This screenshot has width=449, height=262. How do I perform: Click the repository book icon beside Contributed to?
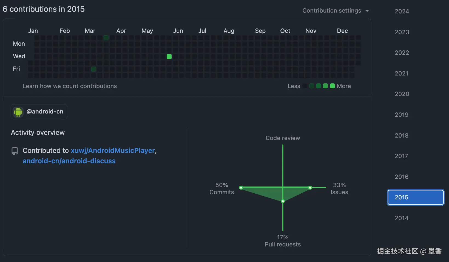click(15, 151)
